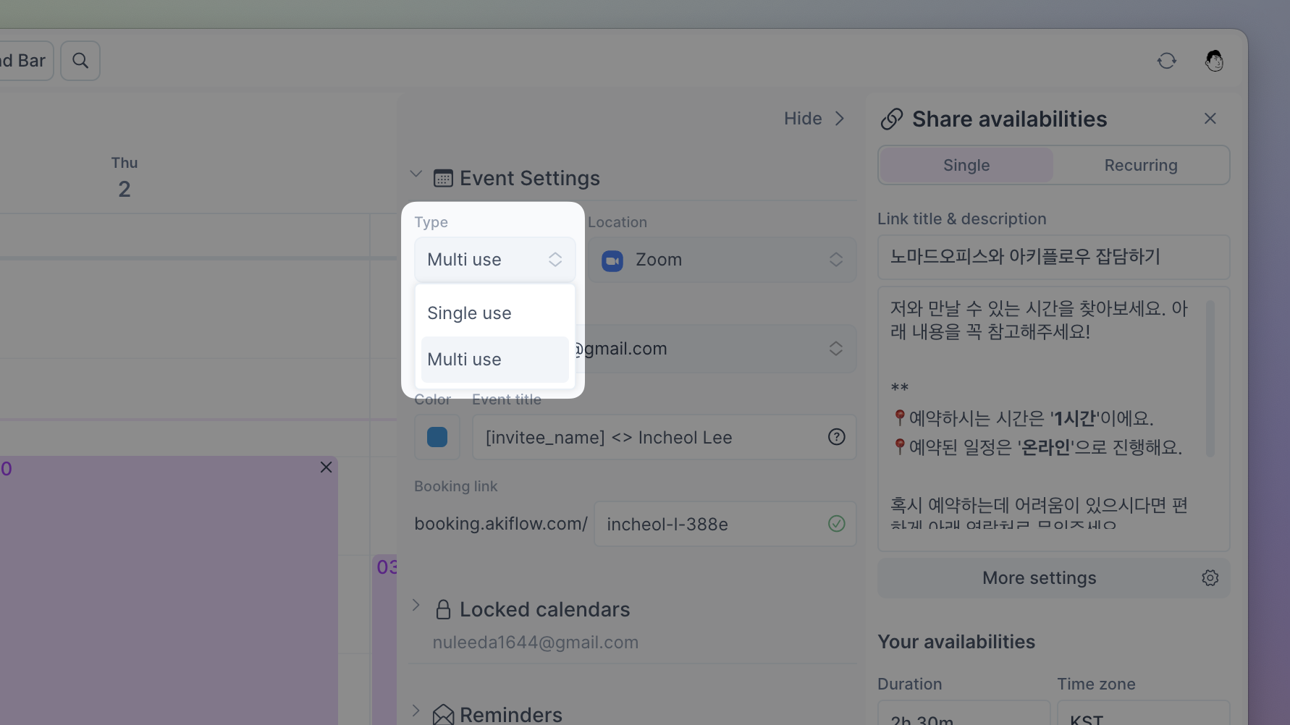1290x725 pixels.
Task: Click the Hide button
Action: pos(803,119)
